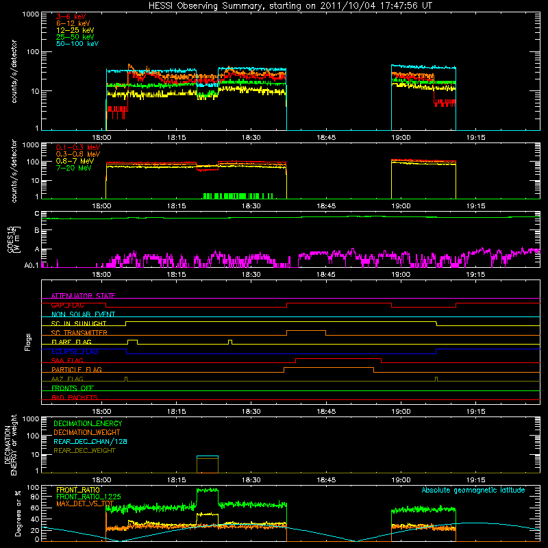
Task: Click the REAR_DEC_CHAN/128 legend label
Action: tap(90, 441)
